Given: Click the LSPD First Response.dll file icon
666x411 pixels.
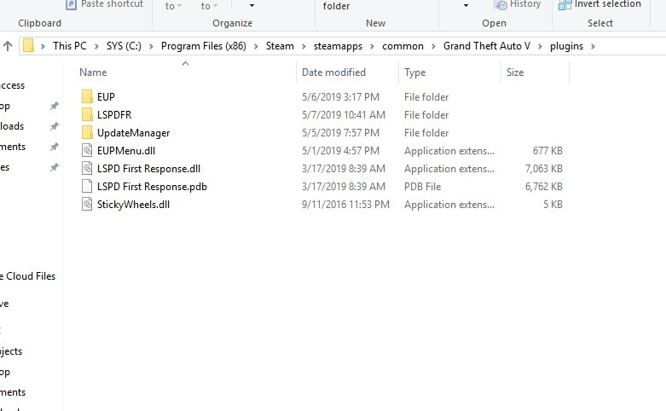Looking at the screenshot, I should [x=87, y=168].
